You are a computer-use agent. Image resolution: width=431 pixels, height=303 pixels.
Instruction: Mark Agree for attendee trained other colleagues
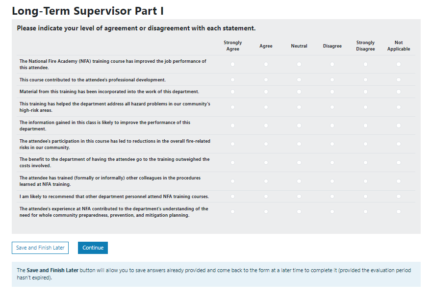click(266, 181)
